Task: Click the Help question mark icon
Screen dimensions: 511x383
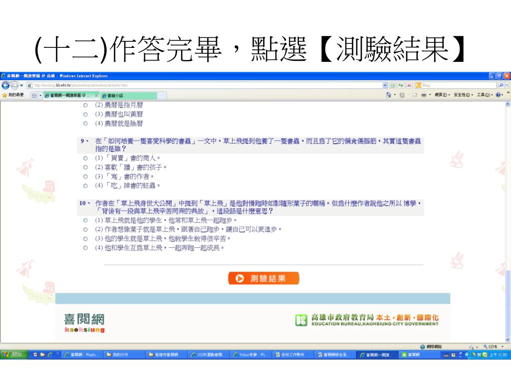Action: click(499, 95)
